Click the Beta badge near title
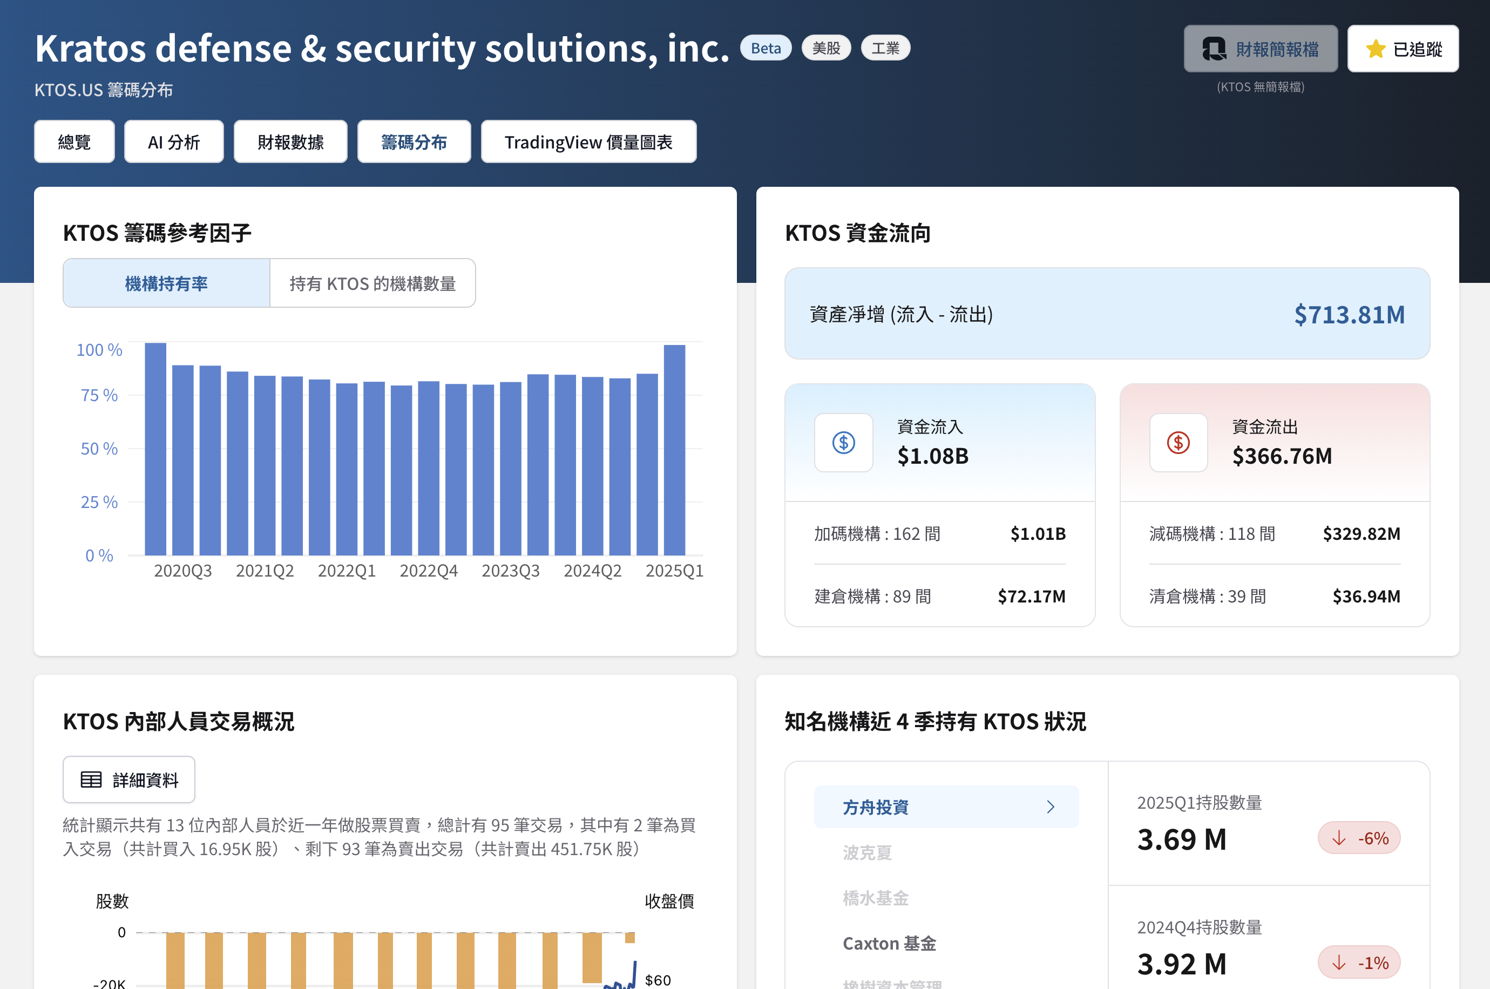 tap(766, 48)
